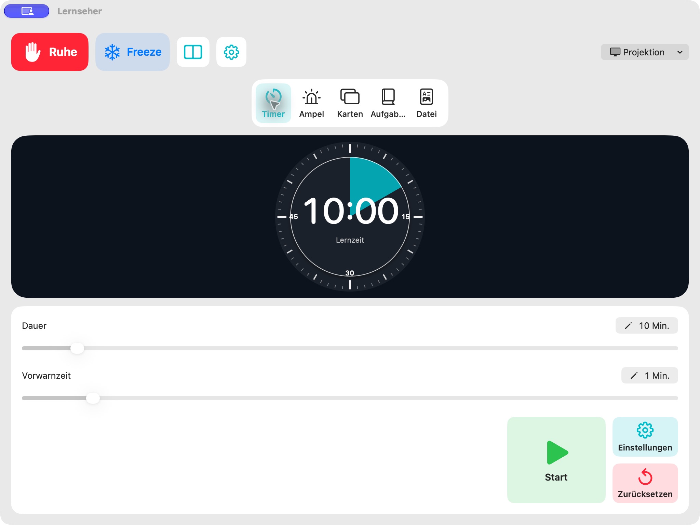700x525 pixels.
Task: Click the Dauer slider handle
Action: pyautogui.click(x=77, y=348)
